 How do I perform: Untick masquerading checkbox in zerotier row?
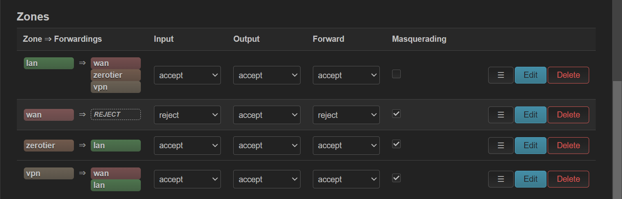point(396,144)
